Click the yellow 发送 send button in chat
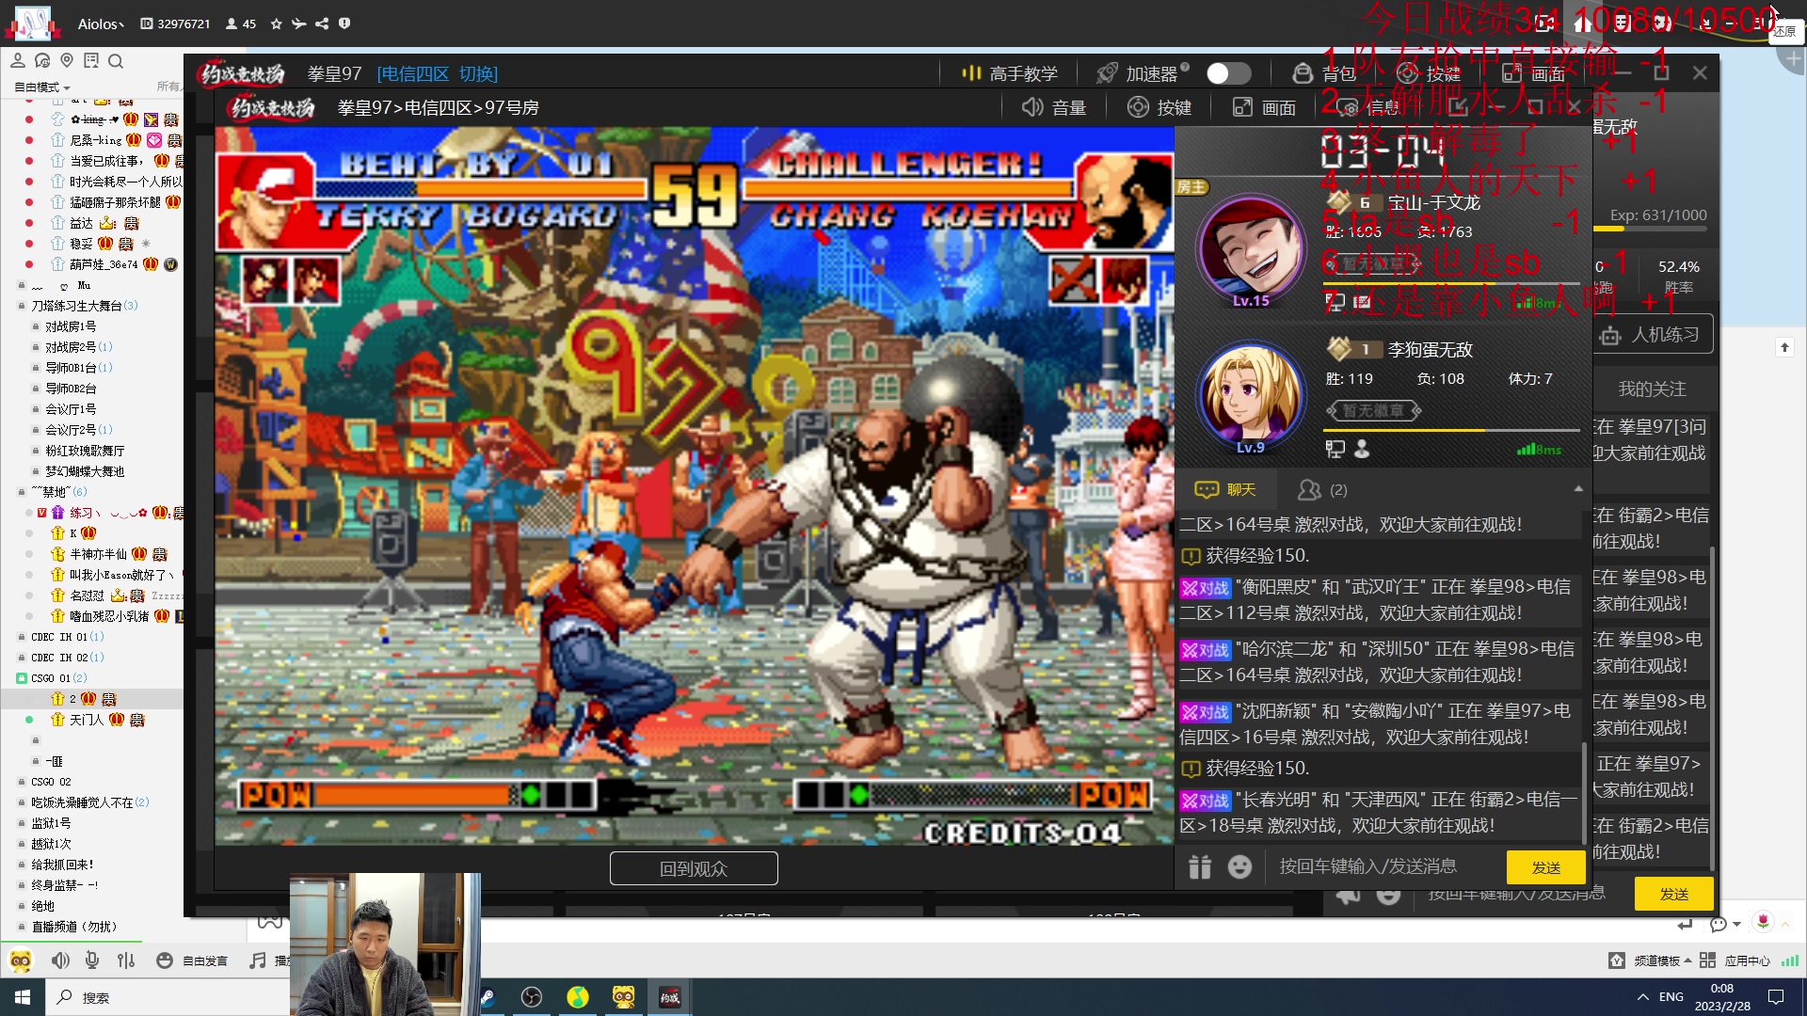Screen dimensions: 1807x1016 coord(1545,867)
